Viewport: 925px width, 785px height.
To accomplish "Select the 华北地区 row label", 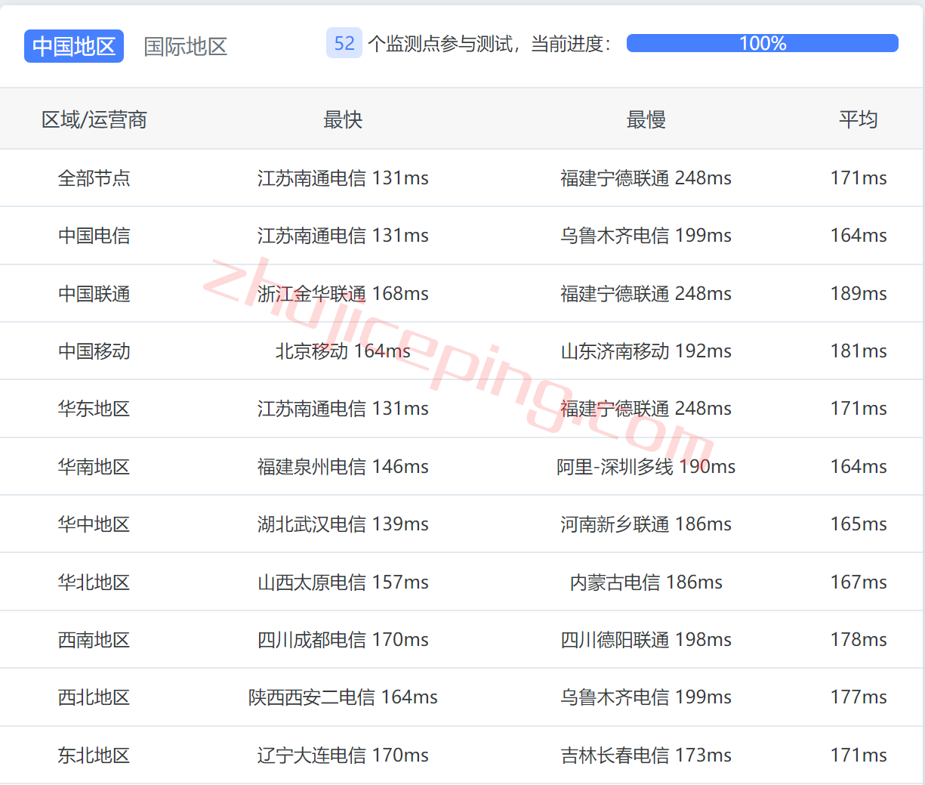I will [94, 582].
